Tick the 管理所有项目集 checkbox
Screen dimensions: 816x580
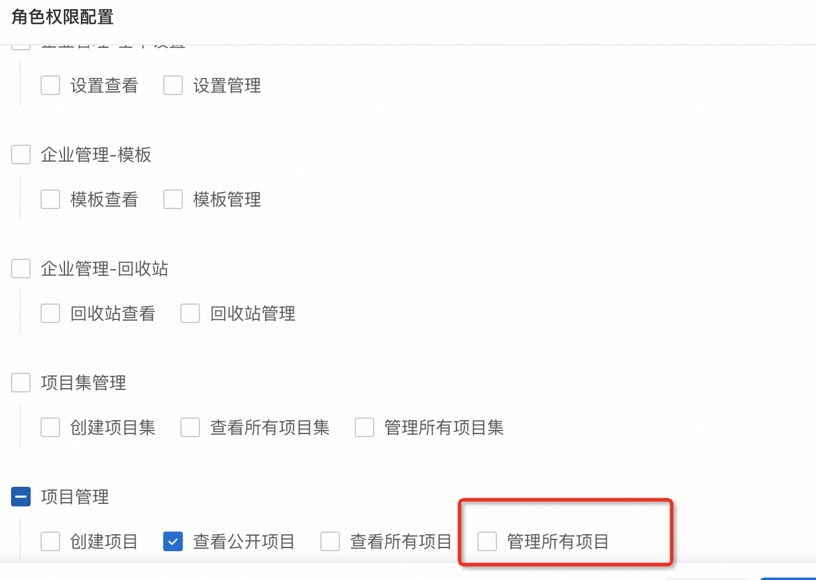click(x=364, y=427)
